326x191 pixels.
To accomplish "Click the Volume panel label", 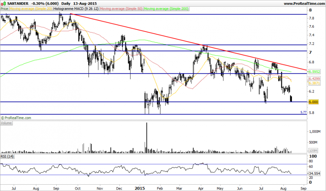I will point(6,123).
